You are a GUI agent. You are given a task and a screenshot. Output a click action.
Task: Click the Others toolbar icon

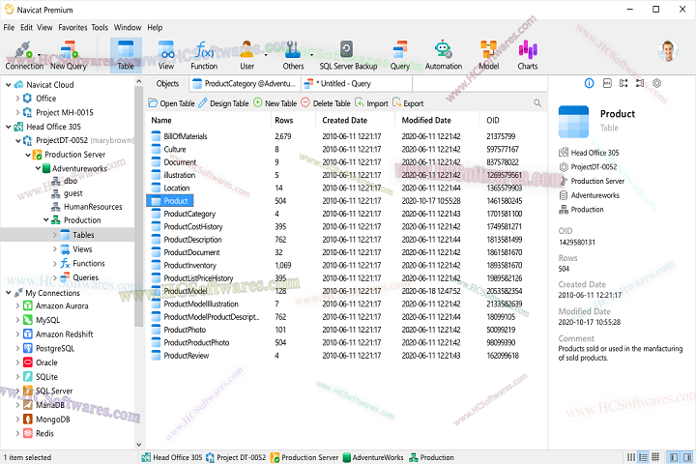293,55
